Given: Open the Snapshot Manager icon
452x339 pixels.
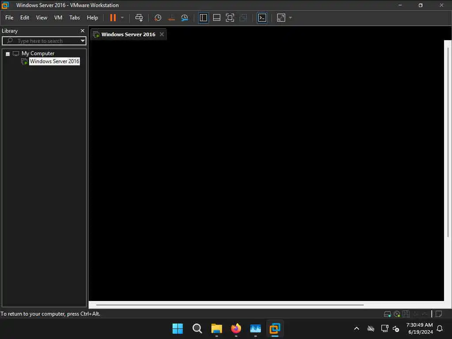Looking at the screenshot, I should coord(185,18).
